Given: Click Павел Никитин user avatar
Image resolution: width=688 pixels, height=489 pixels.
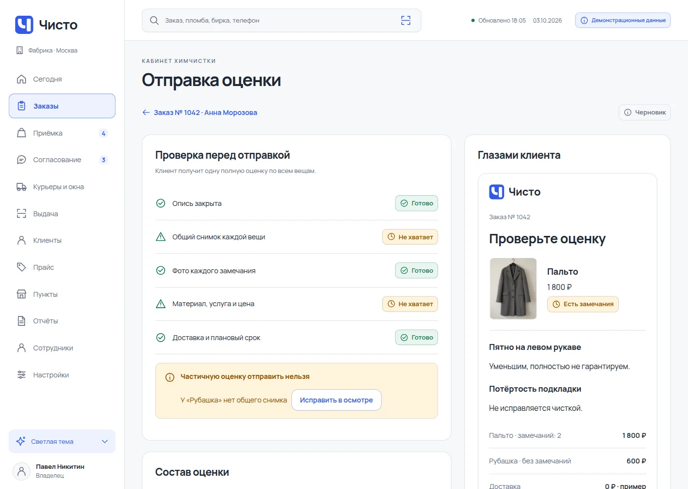Looking at the screenshot, I should tap(21, 471).
